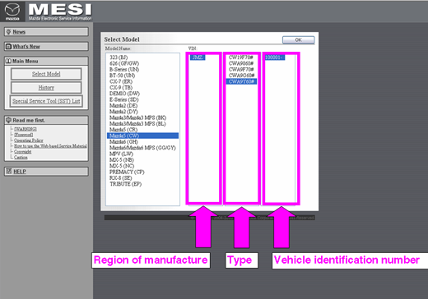The height and width of the screenshot is (299, 428).
Task: Select Mazda3/Mazda3 MPS (BL) model
Action: [137, 123]
